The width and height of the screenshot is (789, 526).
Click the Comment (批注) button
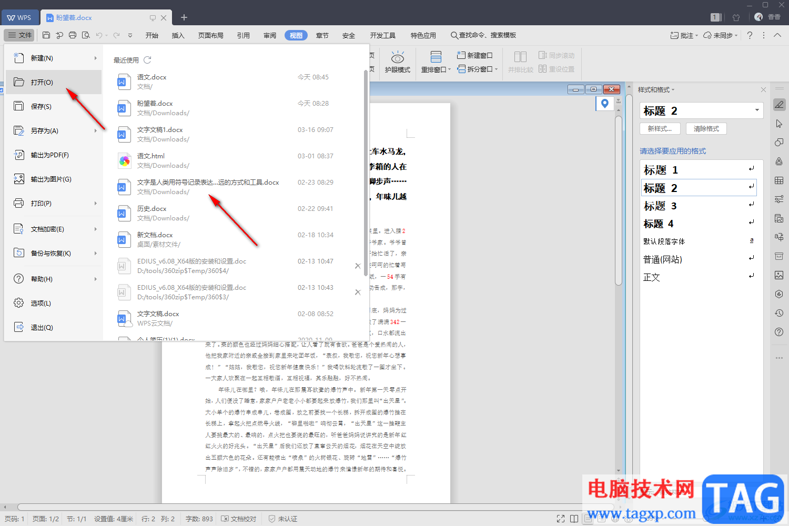(x=684, y=35)
